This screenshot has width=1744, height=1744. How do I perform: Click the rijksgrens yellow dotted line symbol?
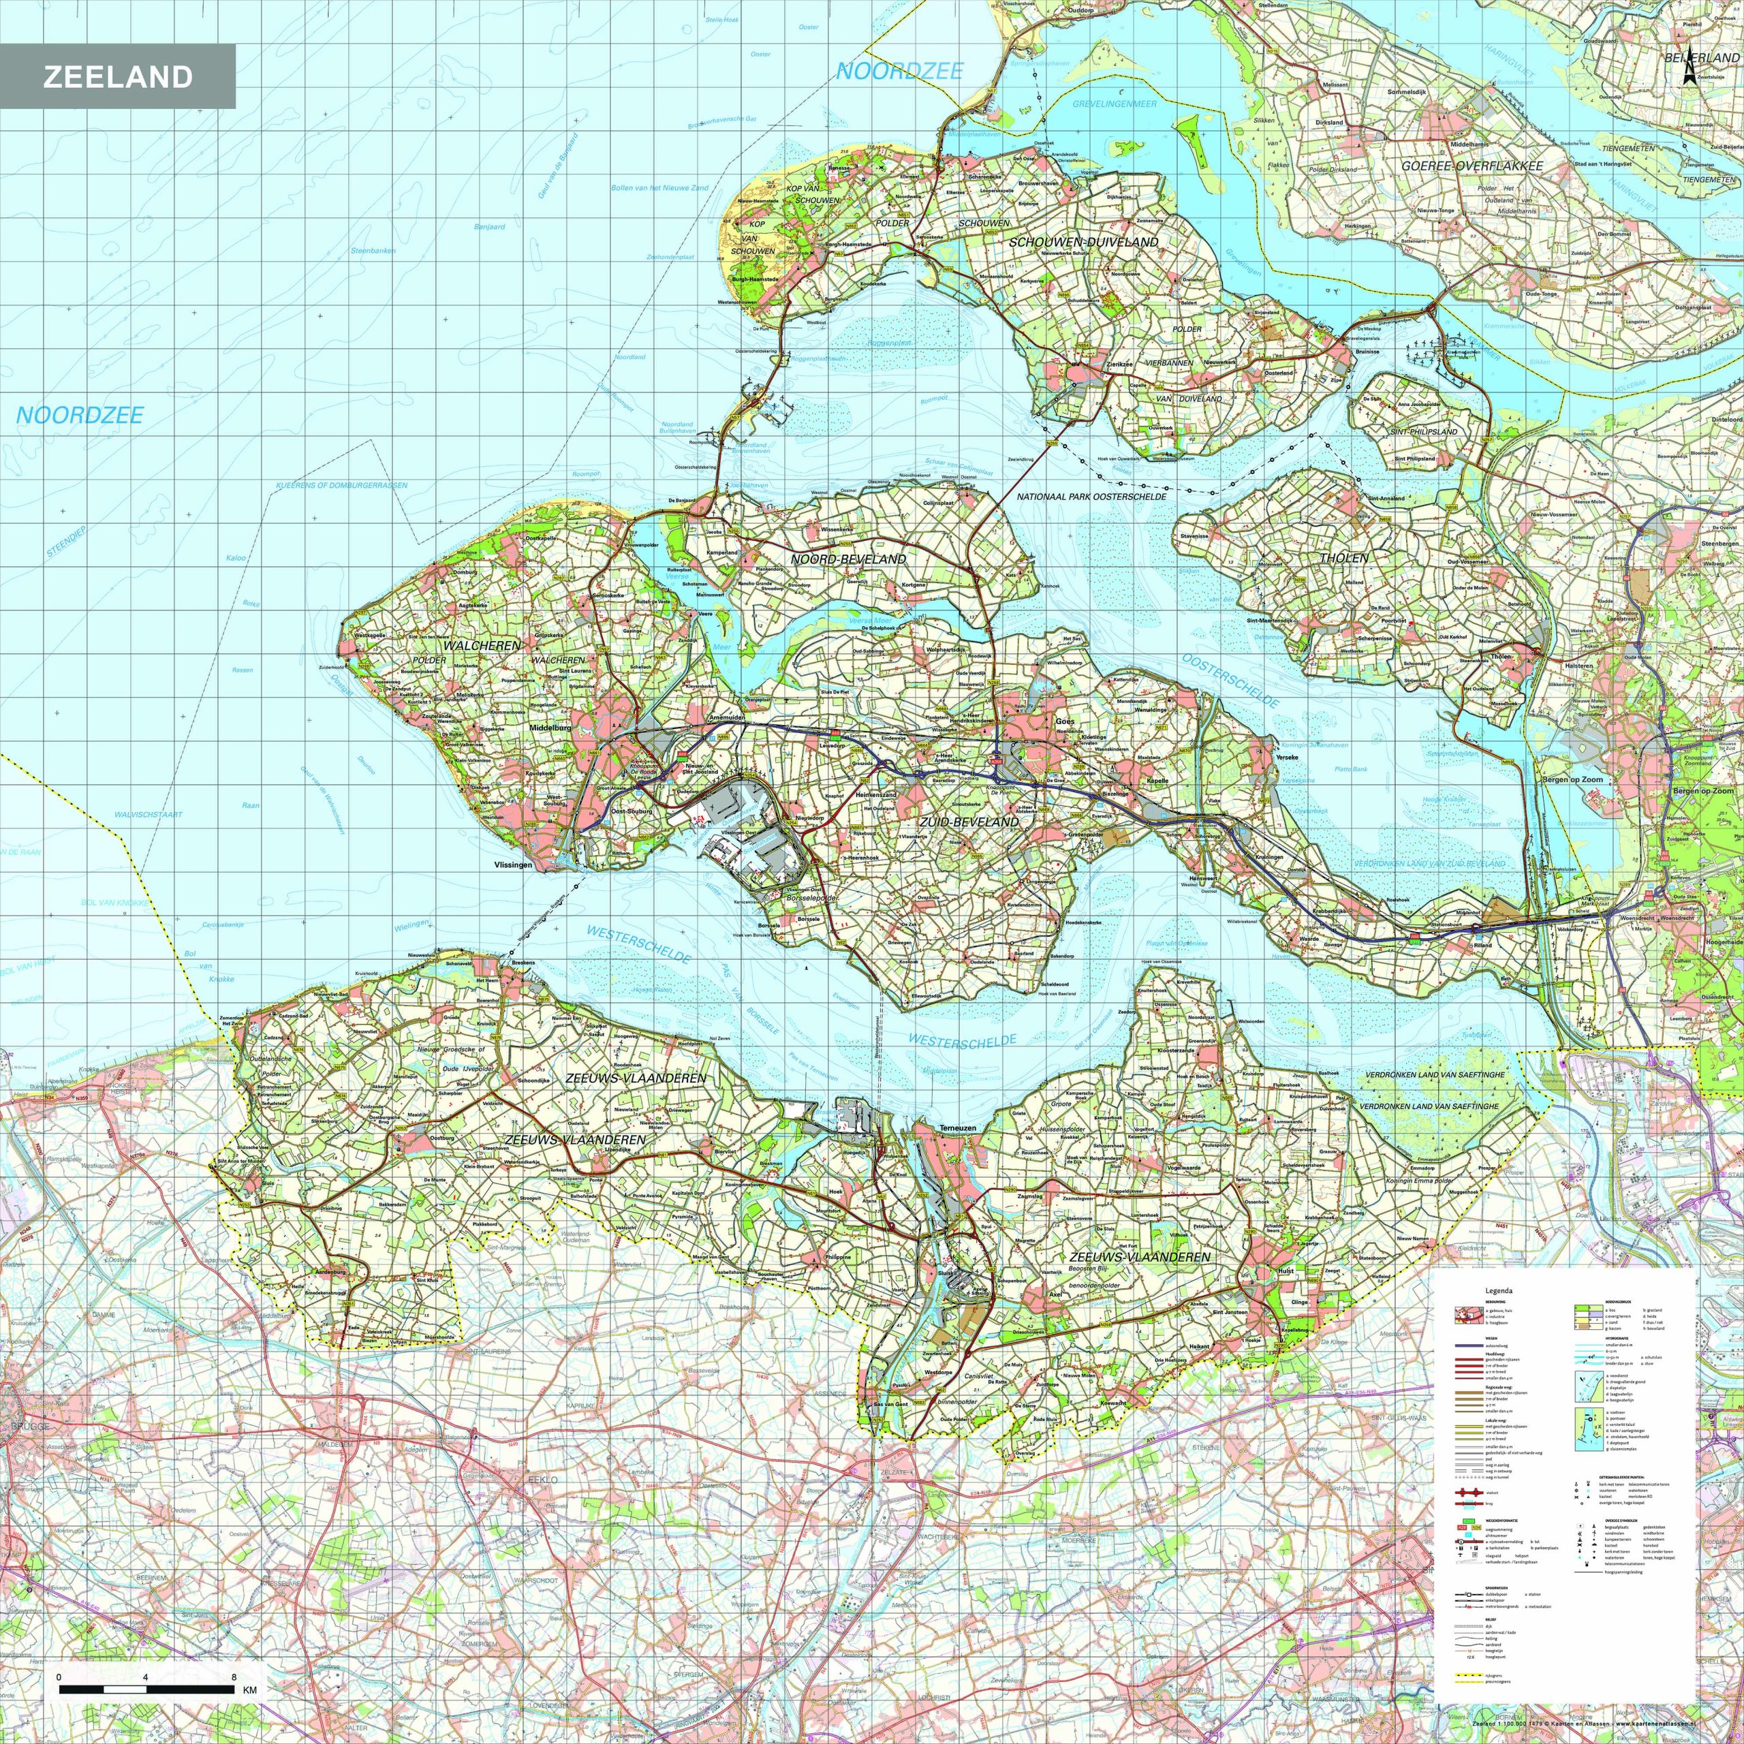coord(1469,1675)
